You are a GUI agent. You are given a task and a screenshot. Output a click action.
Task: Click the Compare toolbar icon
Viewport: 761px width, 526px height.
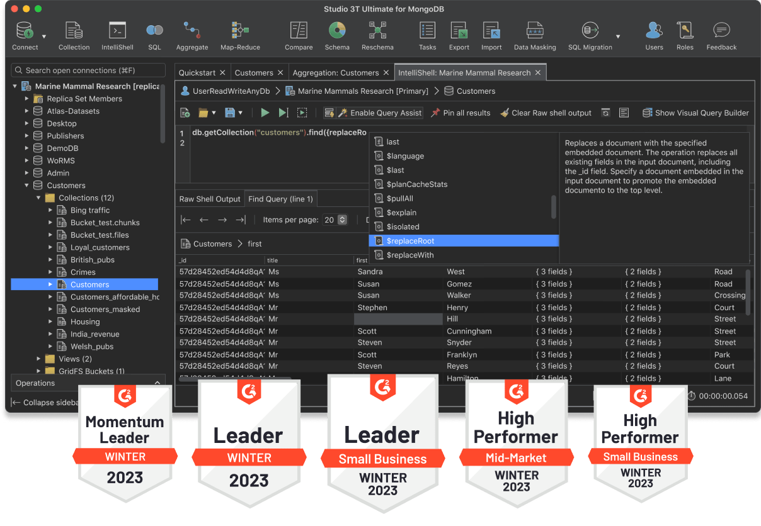pos(299,36)
